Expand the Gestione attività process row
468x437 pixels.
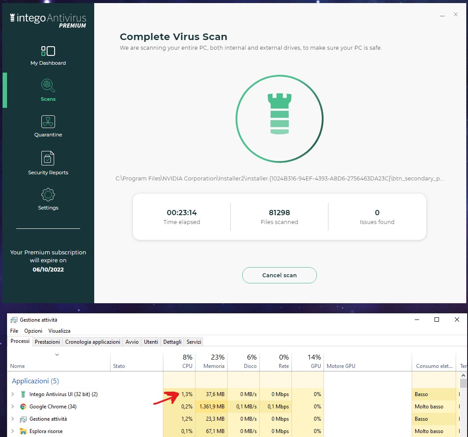(13, 419)
